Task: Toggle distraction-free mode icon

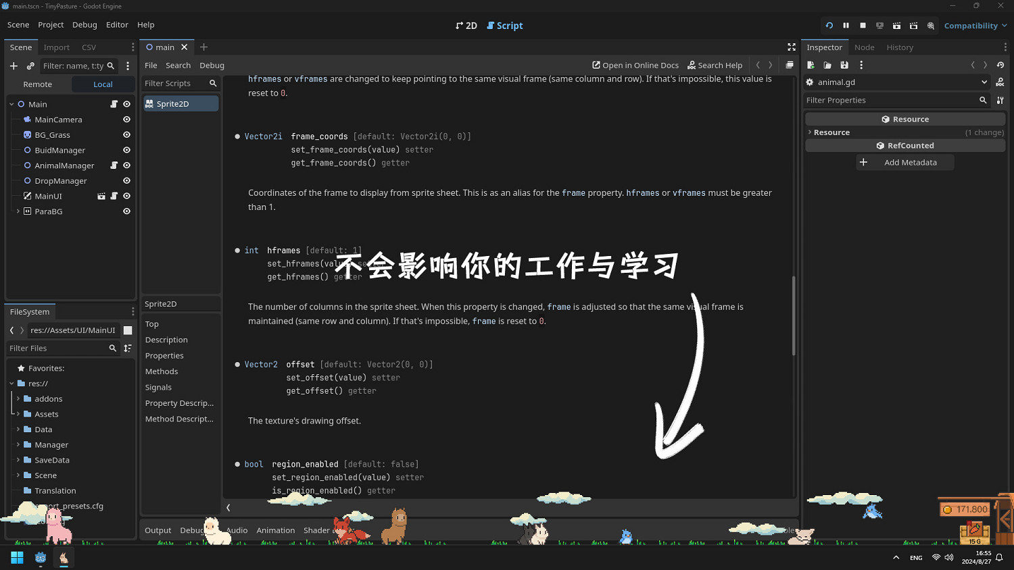Action: click(x=792, y=47)
